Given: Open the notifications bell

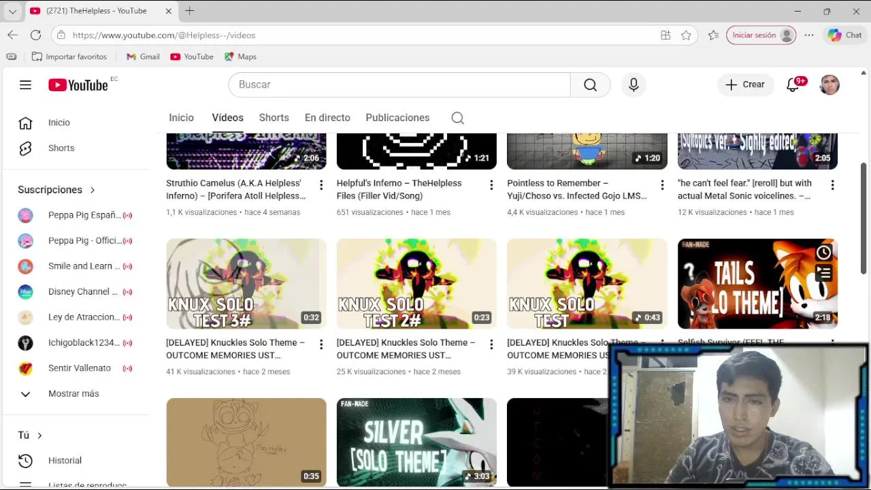Looking at the screenshot, I should (793, 84).
